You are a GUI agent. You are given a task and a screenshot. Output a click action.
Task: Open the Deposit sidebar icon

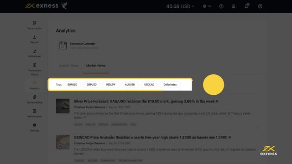point(35,37)
